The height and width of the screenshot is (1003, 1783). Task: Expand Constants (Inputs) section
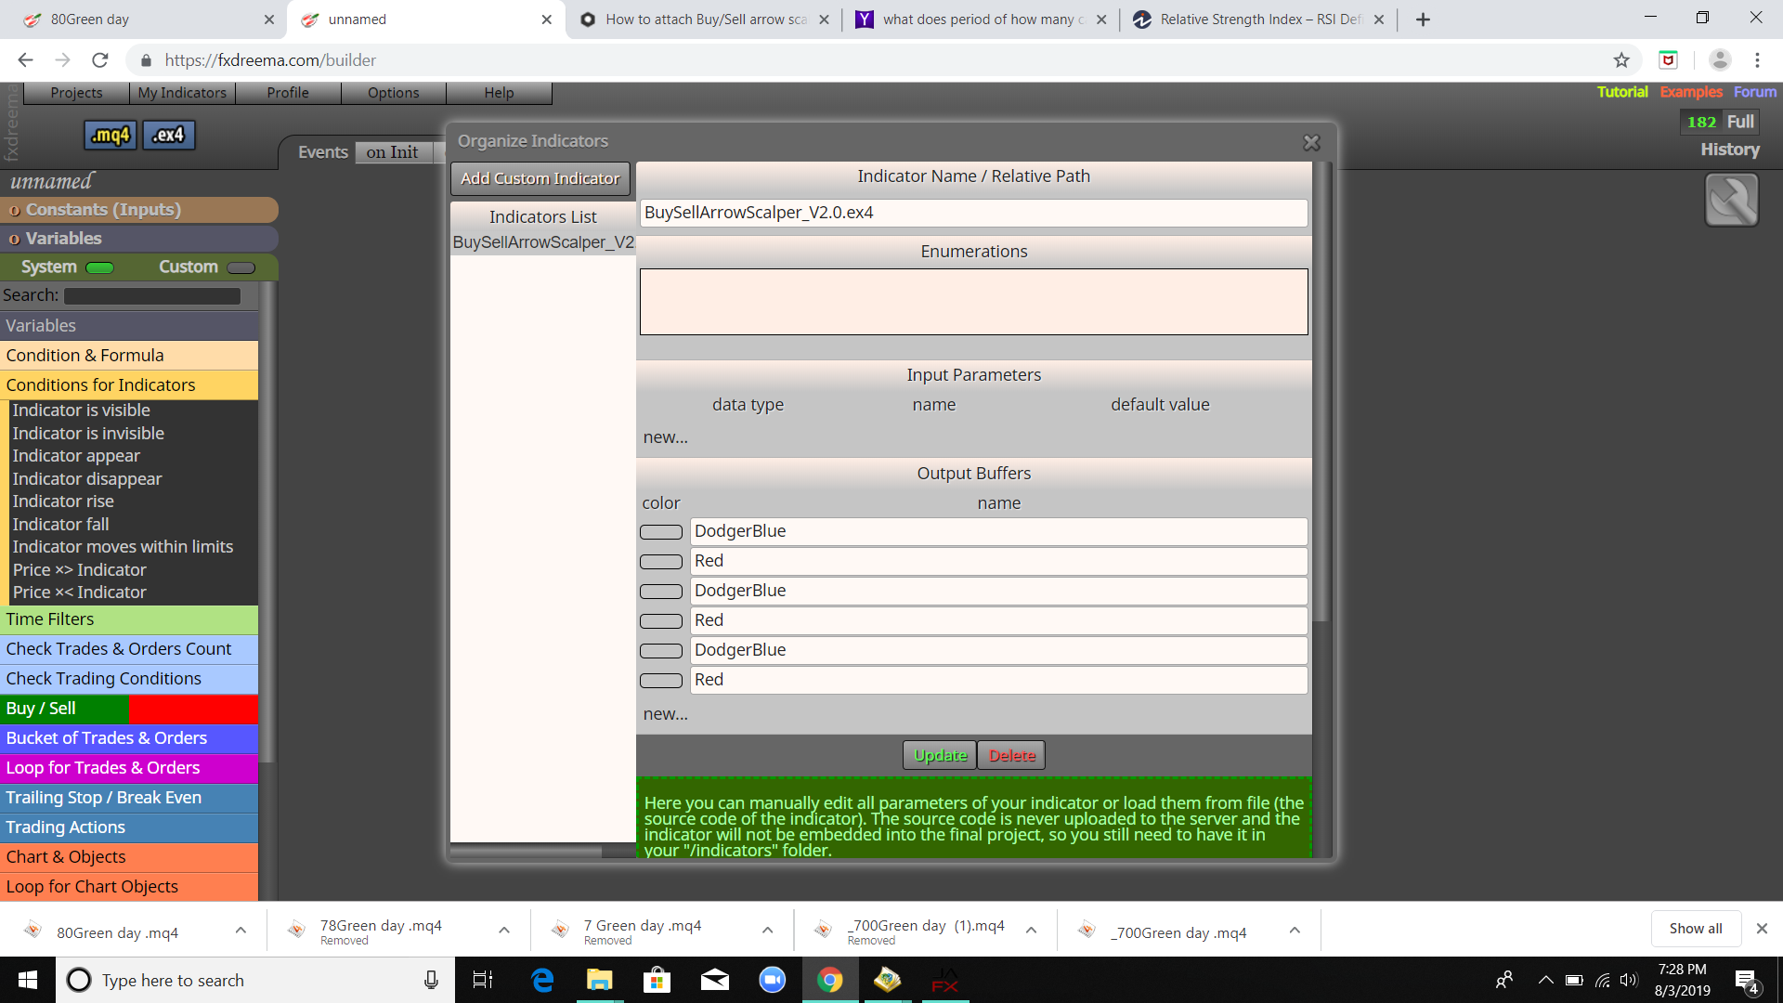139,210
